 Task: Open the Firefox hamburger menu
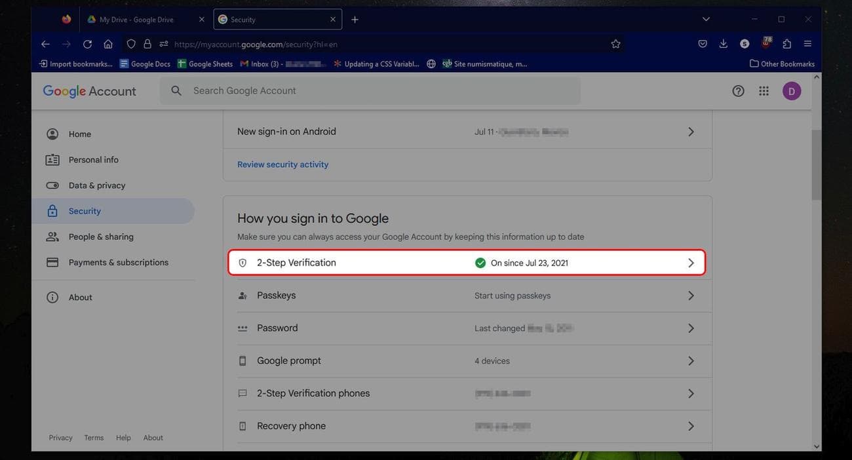click(807, 43)
